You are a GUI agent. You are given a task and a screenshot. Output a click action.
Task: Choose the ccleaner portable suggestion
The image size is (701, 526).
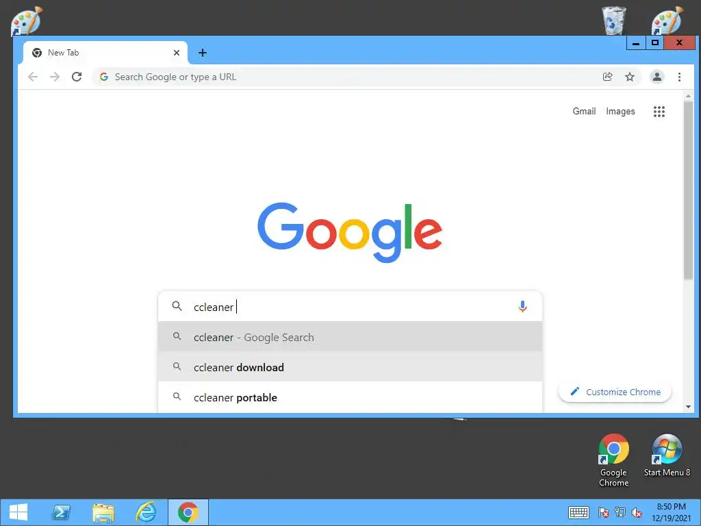pyautogui.click(x=350, y=397)
